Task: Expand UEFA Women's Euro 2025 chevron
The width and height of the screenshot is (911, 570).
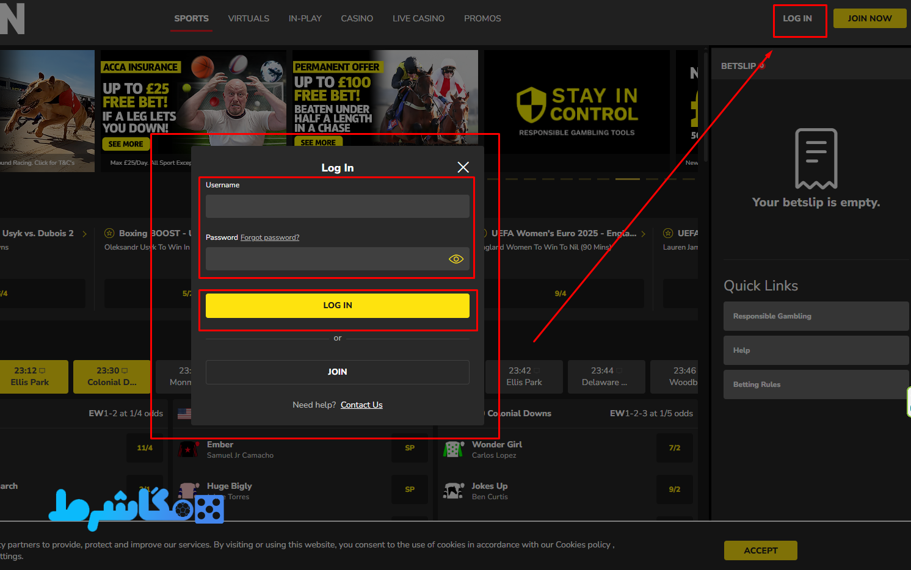Action: [643, 234]
